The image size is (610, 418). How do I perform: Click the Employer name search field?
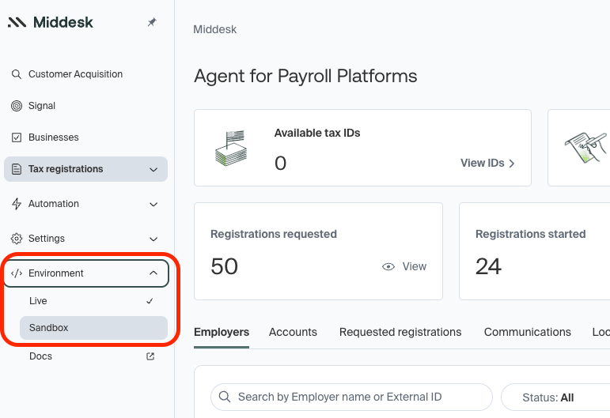[x=351, y=397]
